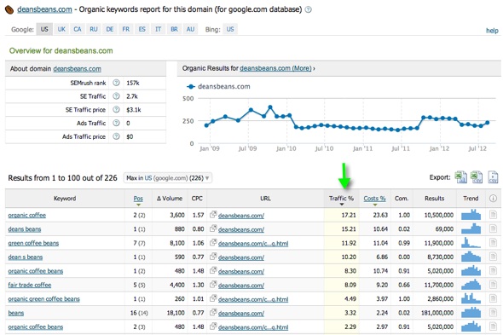The width and height of the screenshot is (503, 335).
Task: Open trend chart for green coffee beans row
Action: click(471, 243)
